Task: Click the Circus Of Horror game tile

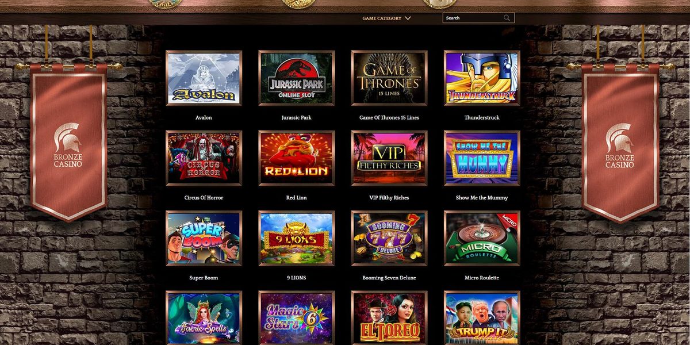Action: point(204,158)
